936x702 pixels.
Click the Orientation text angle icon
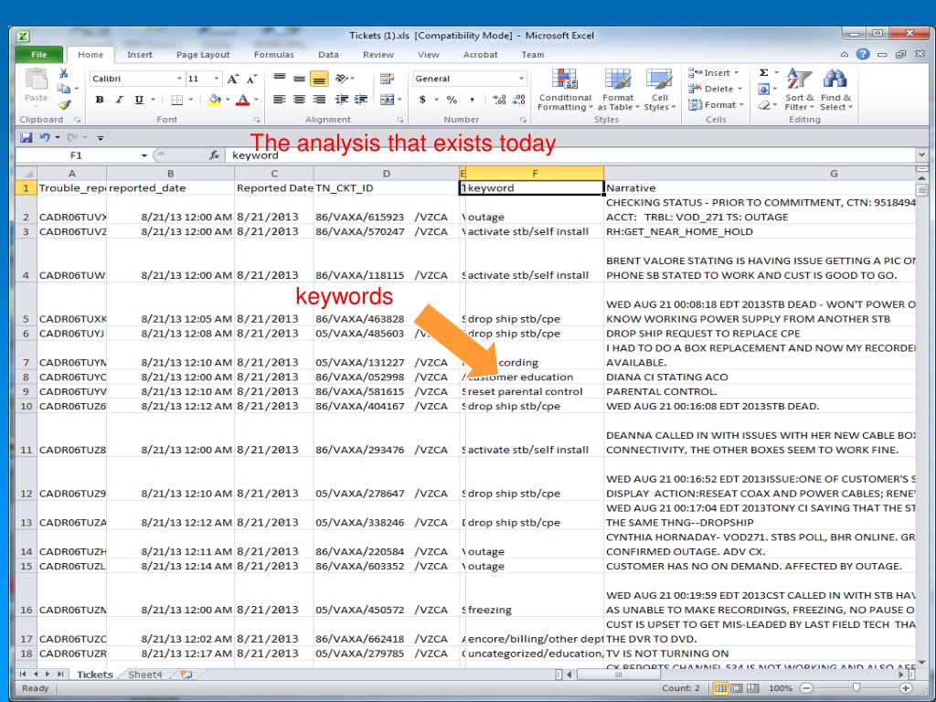coord(342,79)
